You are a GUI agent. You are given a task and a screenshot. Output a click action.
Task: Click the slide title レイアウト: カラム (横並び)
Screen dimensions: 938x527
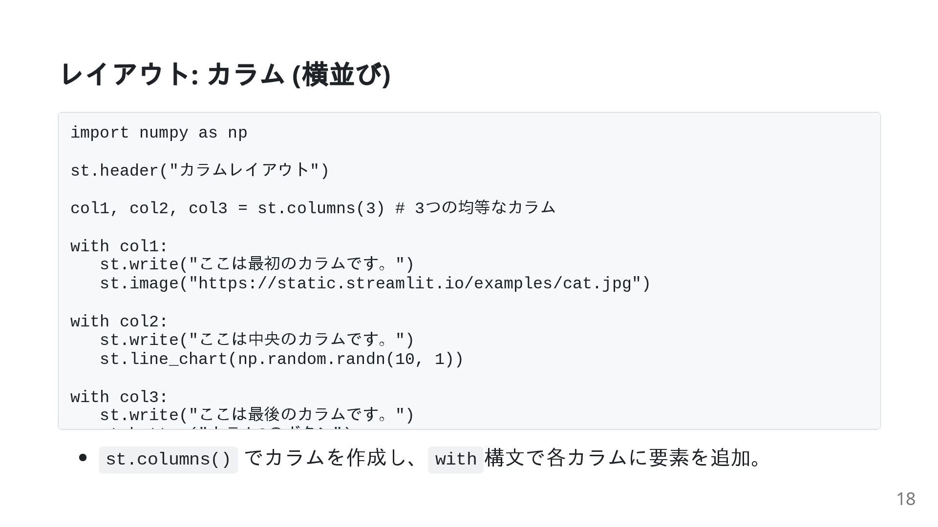tap(225, 75)
